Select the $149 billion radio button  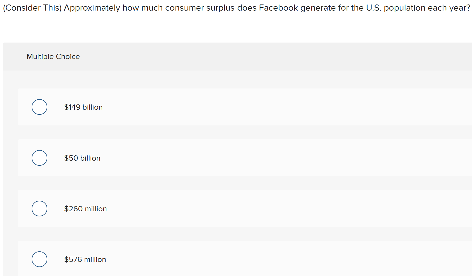click(39, 107)
